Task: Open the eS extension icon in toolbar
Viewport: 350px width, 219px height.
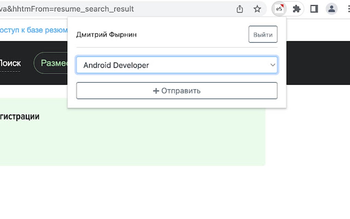Action: point(279,9)
